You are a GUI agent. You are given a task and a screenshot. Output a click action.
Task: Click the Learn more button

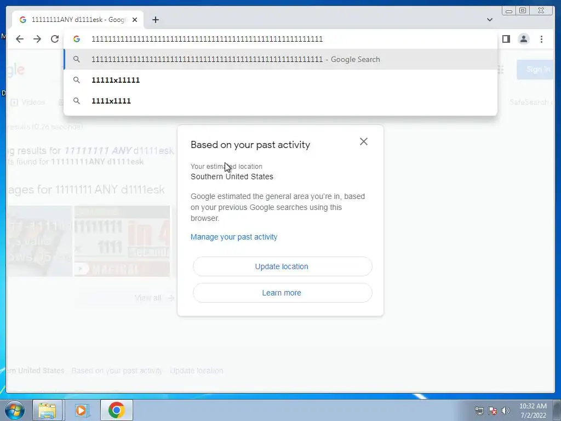coord(282,293)
